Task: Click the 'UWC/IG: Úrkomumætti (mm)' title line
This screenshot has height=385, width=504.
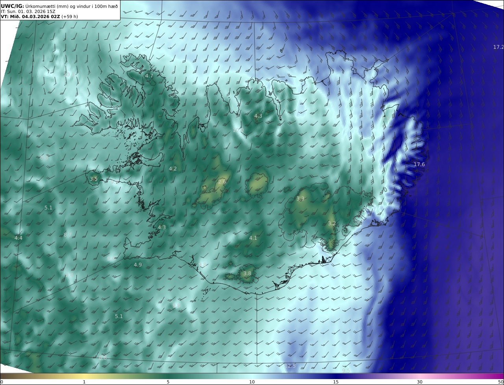Action: pos(59,6)
